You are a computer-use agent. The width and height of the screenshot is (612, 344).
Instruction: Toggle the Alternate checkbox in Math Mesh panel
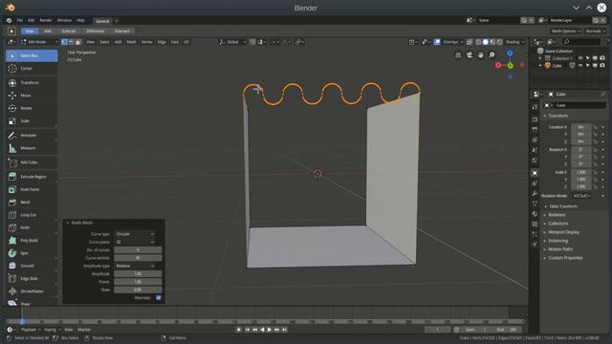coord(159,297)
